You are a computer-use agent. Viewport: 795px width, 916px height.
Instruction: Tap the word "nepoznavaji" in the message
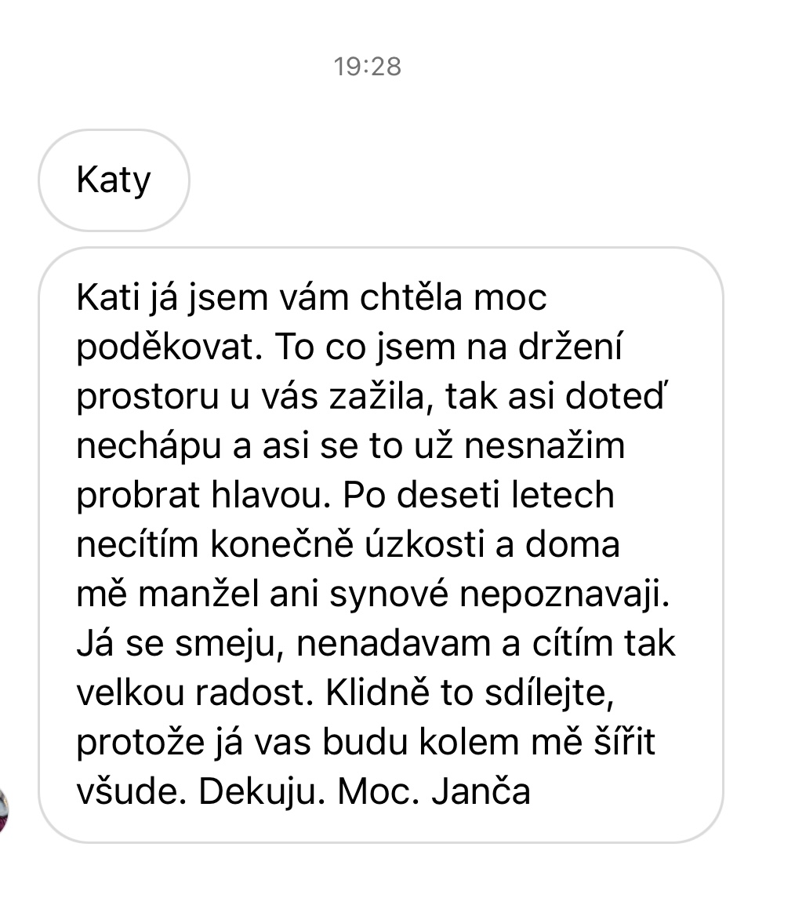tap(564, 594)
